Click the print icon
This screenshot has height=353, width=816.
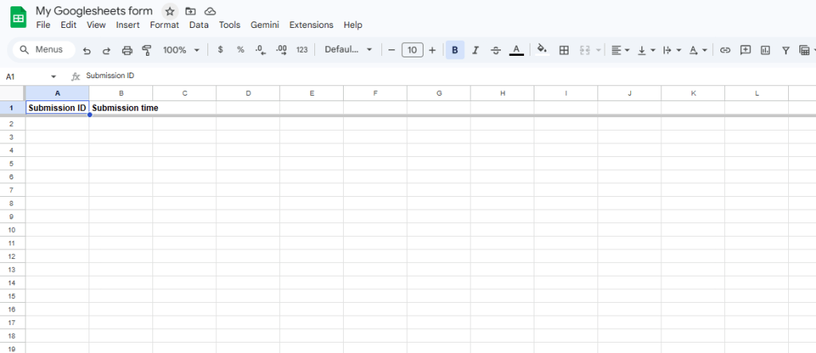[x=127, y=50]
